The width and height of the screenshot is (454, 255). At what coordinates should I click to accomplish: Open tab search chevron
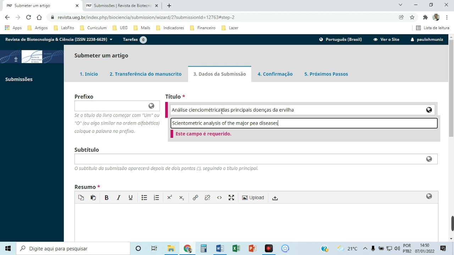tap(400, 5)
